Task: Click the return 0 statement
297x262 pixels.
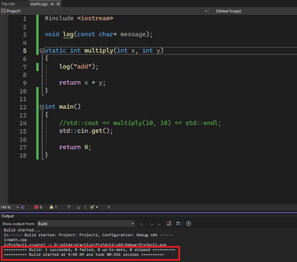Action: (75, 147)
